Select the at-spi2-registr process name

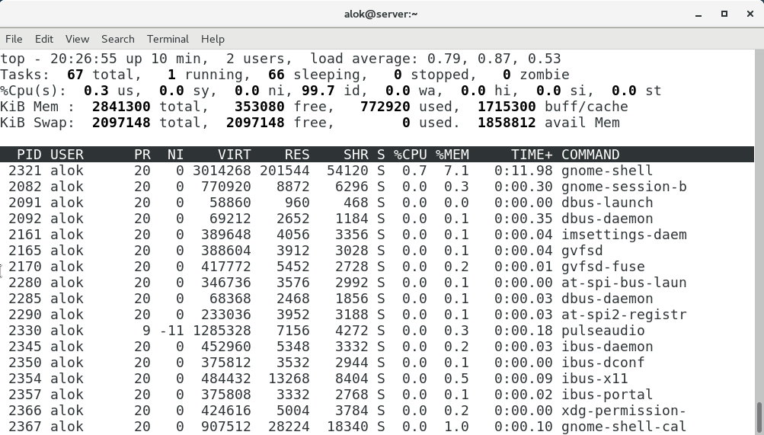(x=624, y=315)
